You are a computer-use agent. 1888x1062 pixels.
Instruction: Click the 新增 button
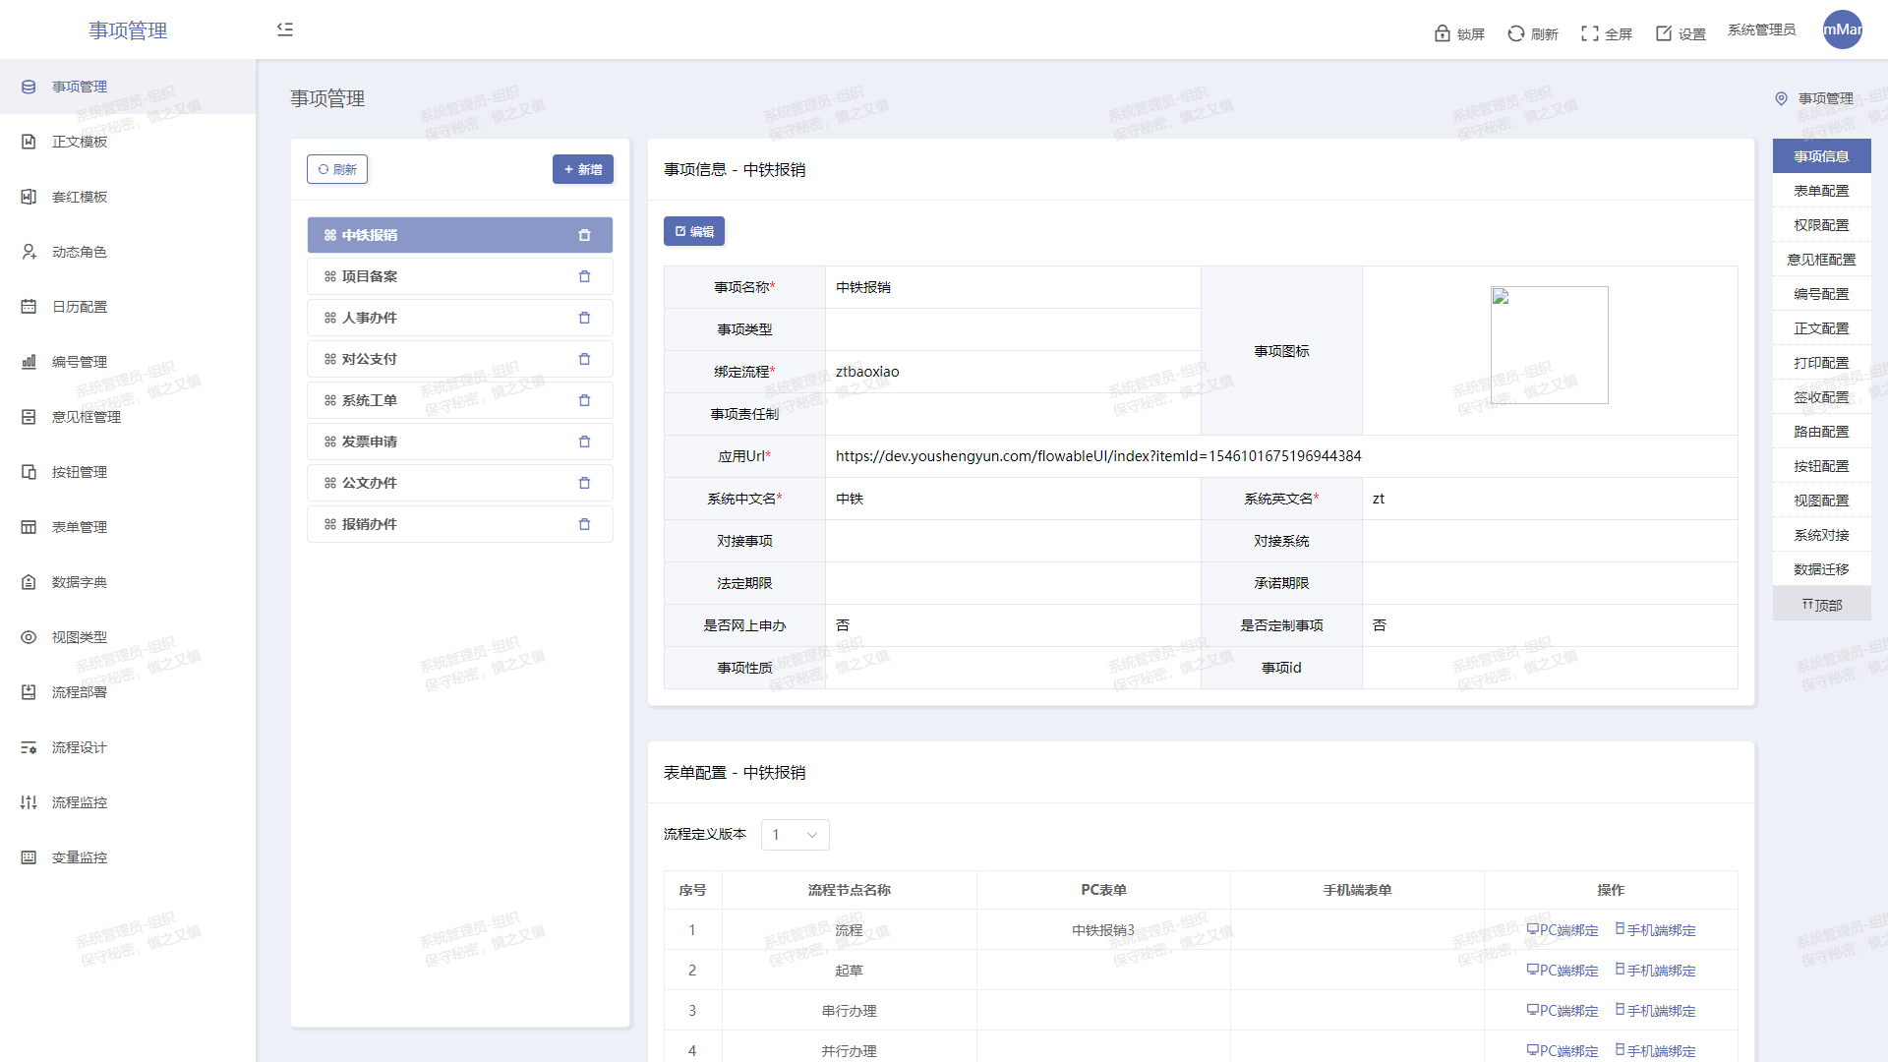[x=582, y=169]
